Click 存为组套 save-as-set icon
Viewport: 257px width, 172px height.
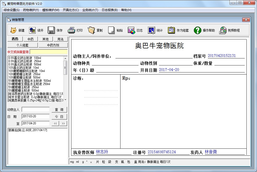pos(171,30)
